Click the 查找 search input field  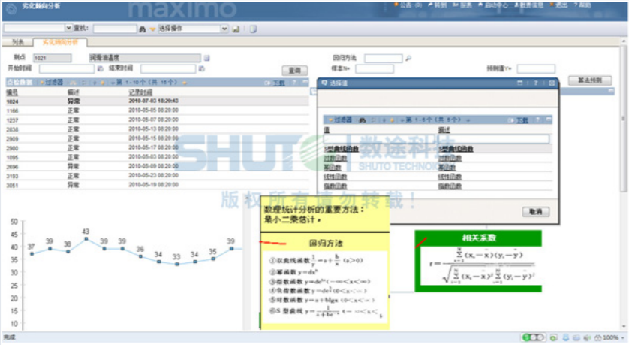click(x=115, y=29)
